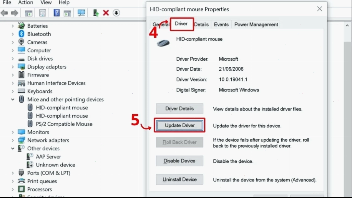Click the Update Driver button
Viewport: 352px width, 198px height.
[x=180, y=125]
